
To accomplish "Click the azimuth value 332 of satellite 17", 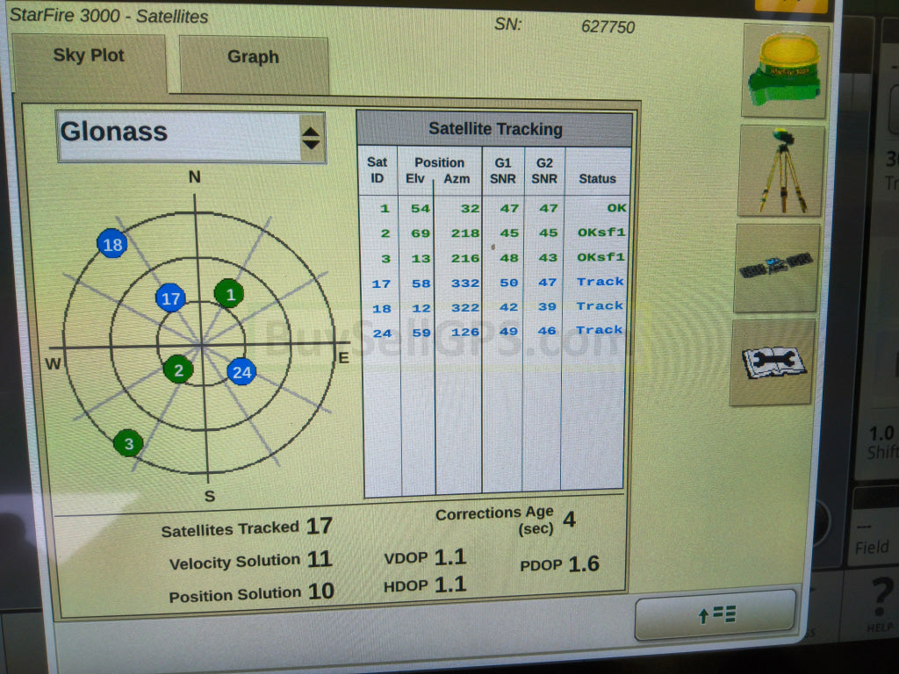I will pos(465,283).
